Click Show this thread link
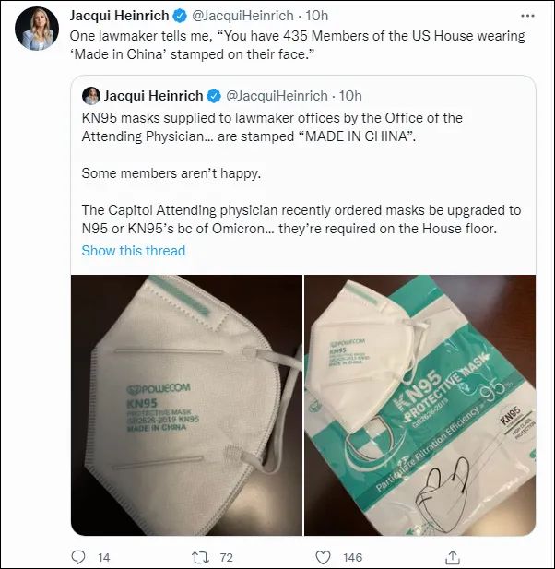The height and width of the screenshot is (569, 555). [x=133, y=251]
